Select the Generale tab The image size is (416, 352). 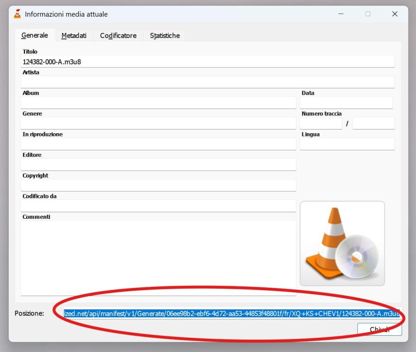click(35, 36)
